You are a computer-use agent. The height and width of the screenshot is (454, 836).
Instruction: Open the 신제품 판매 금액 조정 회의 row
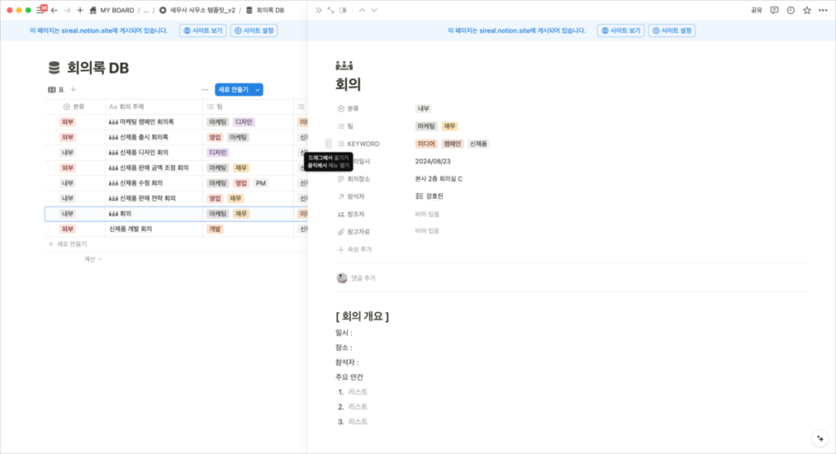pos(154,168)
